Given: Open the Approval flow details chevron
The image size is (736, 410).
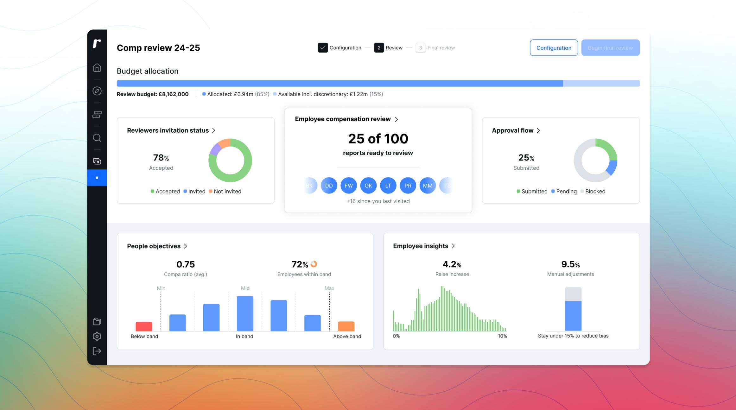Looking at the screenshot, I should click(x=538, y=130).
